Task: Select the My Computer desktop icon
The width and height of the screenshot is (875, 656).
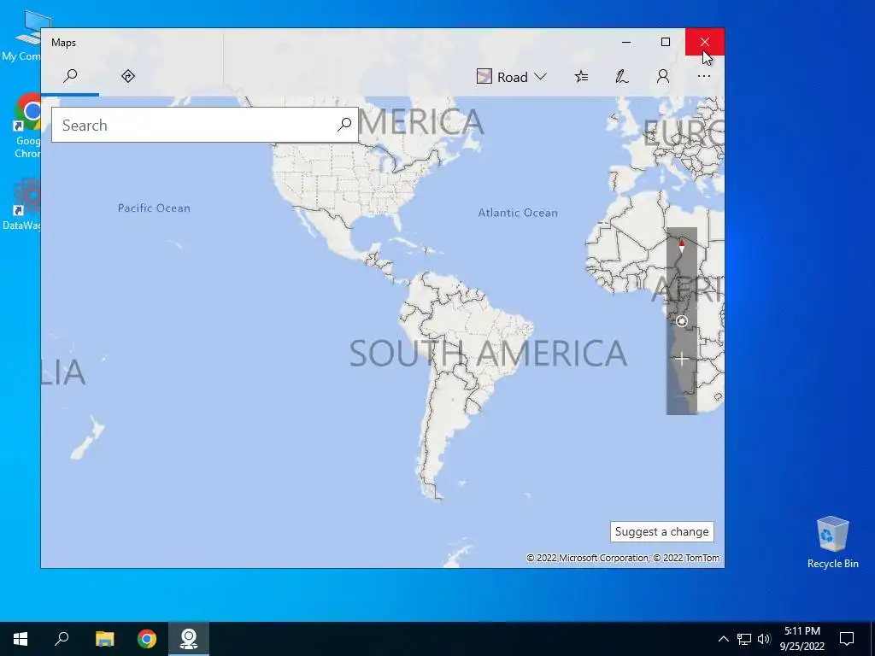Action: (x=22, y=35)
